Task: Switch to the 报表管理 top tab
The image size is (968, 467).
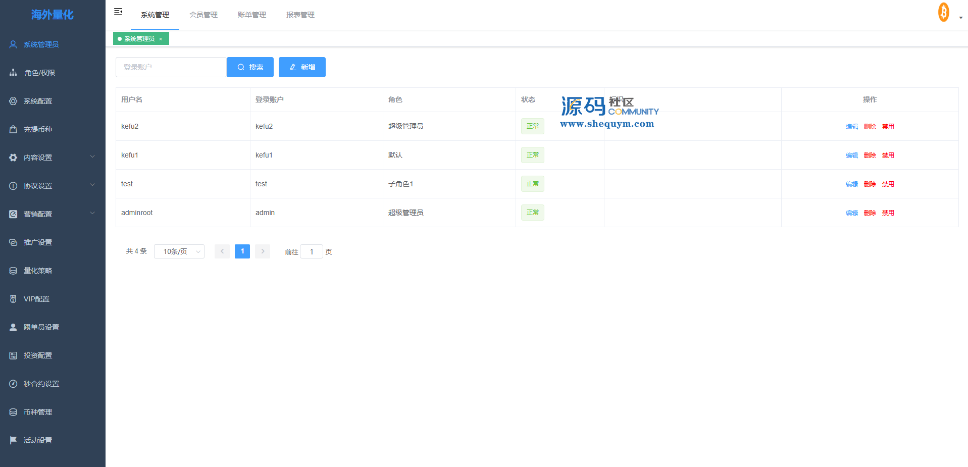Action: pos(300,15)
